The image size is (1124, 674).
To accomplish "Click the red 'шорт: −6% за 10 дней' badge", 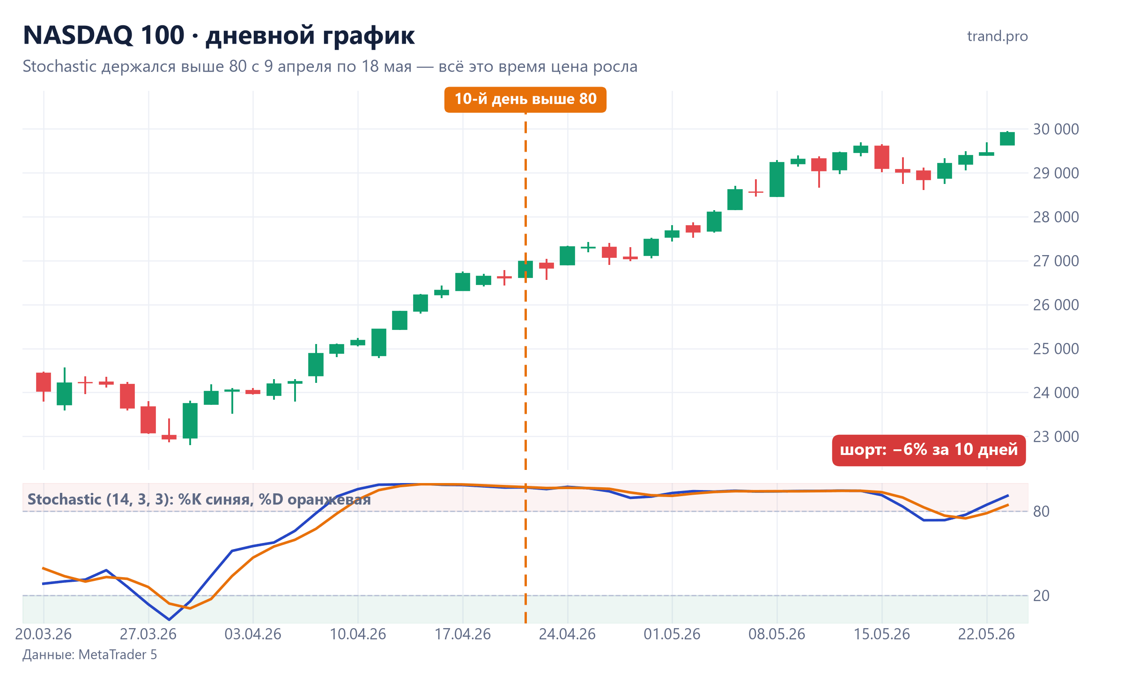I will 929,450.
